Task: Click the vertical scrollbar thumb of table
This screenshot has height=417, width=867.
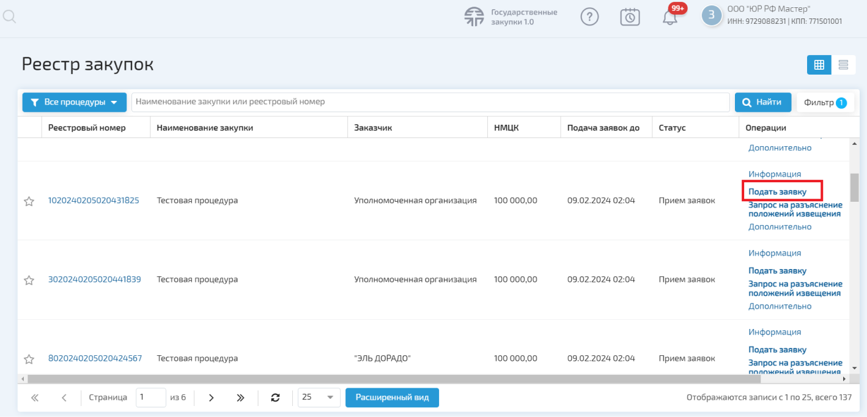Action: 854,187
